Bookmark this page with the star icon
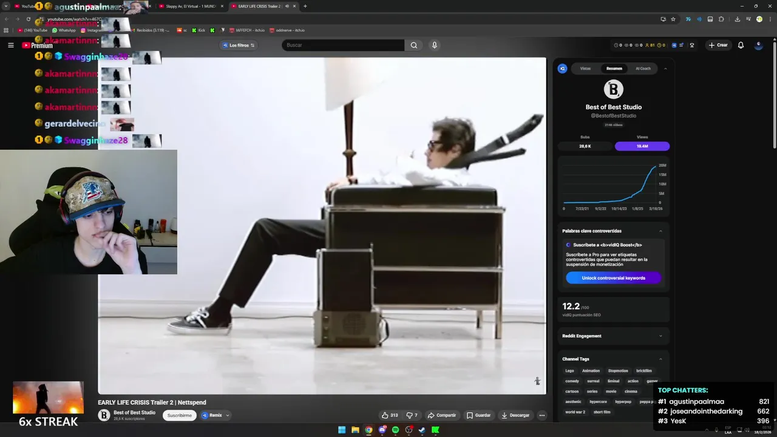This screenshot has width=777, height=437. (x=673, y=19)
